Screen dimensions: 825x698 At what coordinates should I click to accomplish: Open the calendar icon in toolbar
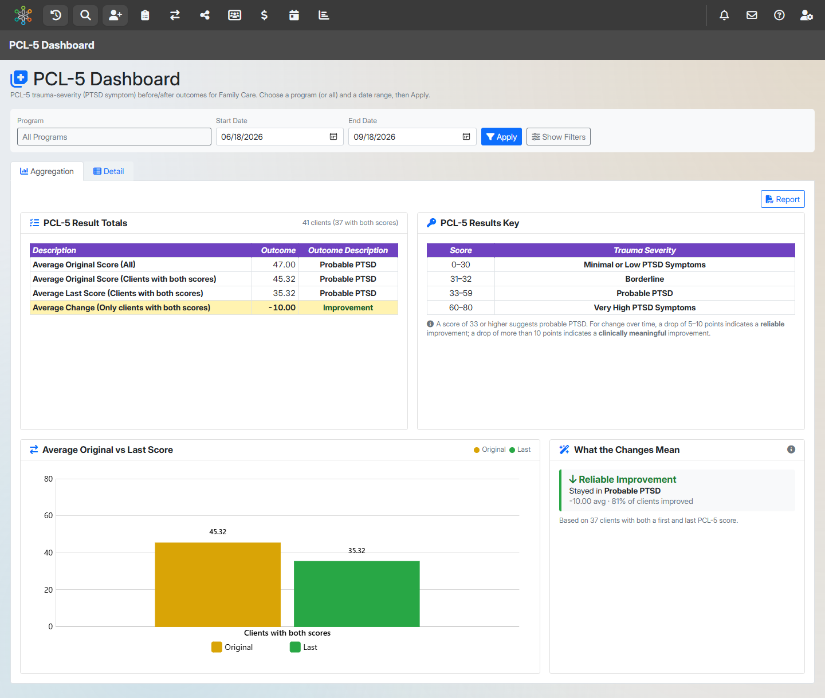click(294, 15)
